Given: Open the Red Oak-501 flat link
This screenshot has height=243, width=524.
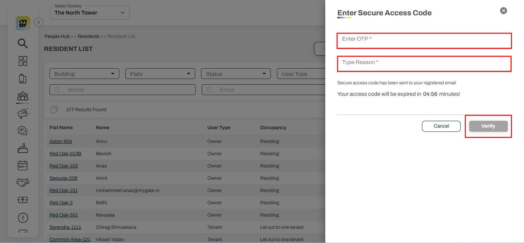Looking at the screenshot, I should [64, 215].
